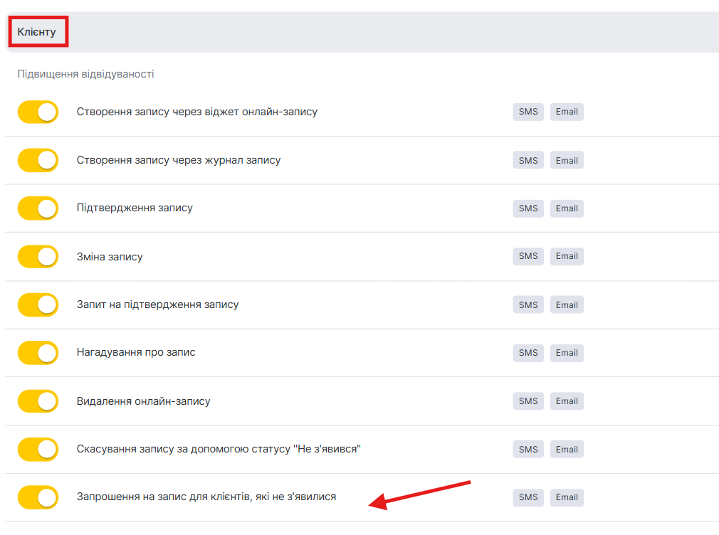Viewport: 719px width, 535px height.
Task: Toggle off widget online booking creation notification
Action: tap(38, 112)
